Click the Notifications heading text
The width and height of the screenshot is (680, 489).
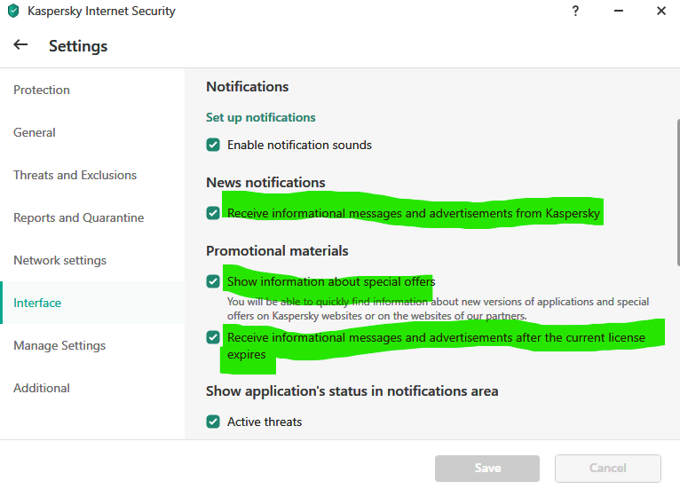coord(247,87)
